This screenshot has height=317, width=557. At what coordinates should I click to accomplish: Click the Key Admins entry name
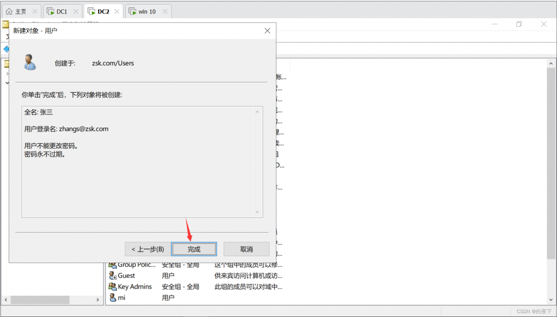pyautogui.click(x=135, y=287)
